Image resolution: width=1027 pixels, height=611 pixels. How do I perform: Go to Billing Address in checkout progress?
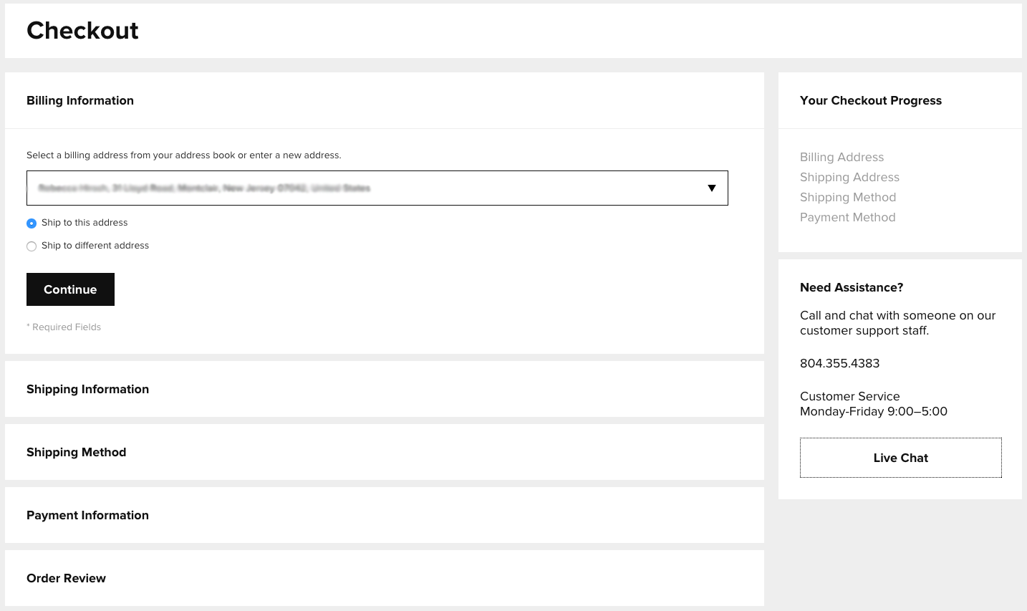pyautogui.click(x=842, y=157)
